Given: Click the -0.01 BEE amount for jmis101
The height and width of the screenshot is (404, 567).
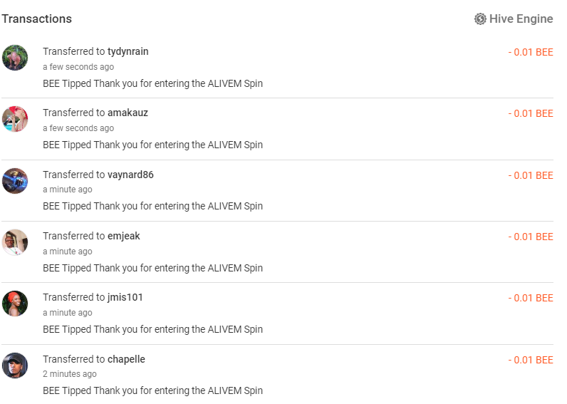Looking at the screenshot, I should pyautogui.click(x=531, y=298).
